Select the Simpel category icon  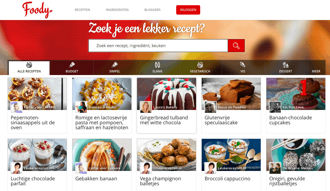click(115, 65)
